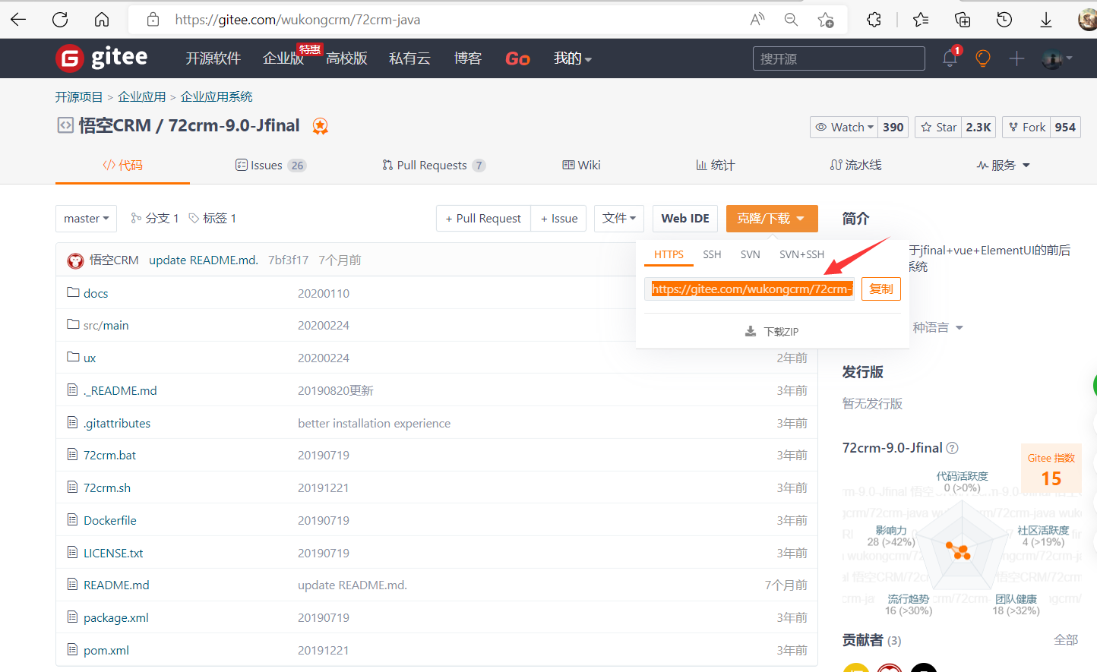The image size is (1097, 672).
Task: Click the orange recommended badge beside repo title
Action: pos(321,126)
